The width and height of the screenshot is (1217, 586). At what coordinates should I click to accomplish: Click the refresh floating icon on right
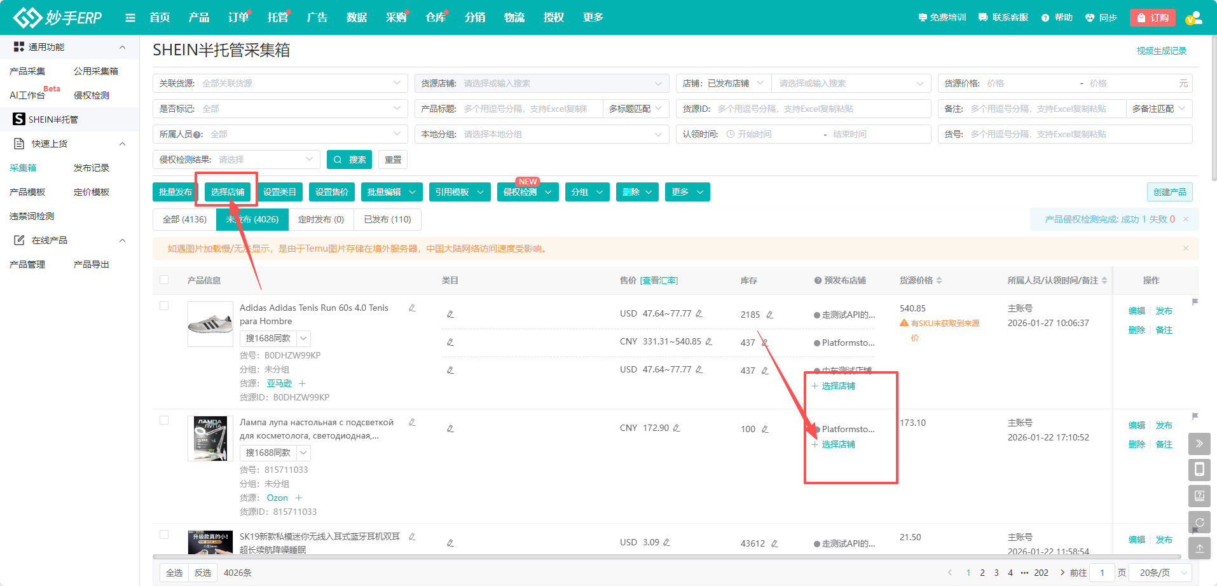[x=1199, y=522]
